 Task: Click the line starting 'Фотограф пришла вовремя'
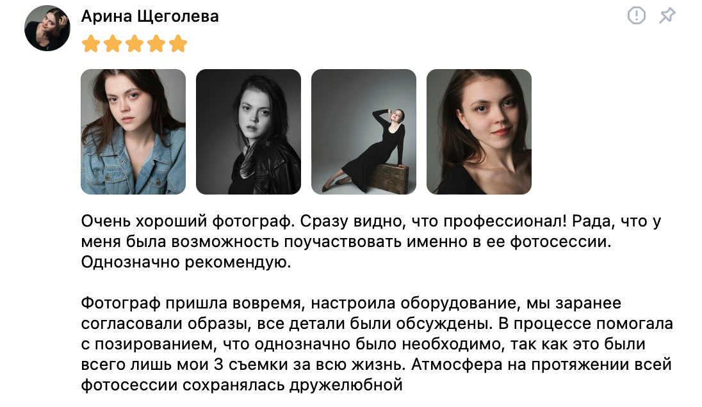(351, 303)
